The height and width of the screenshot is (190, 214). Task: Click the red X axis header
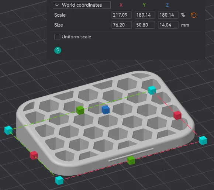coord(121,5)
